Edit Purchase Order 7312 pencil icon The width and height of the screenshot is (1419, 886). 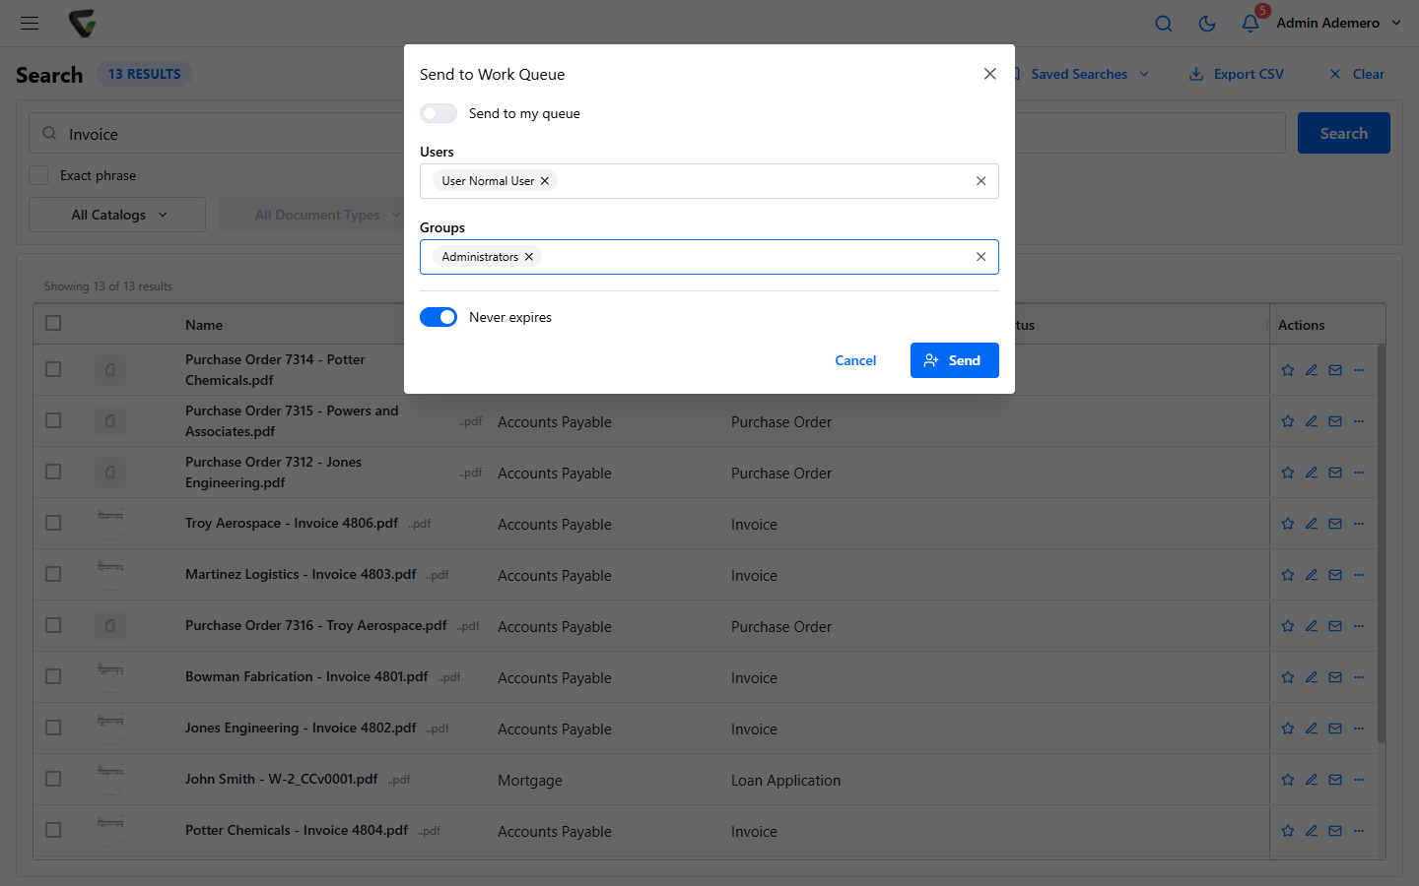pos(1312,473)
